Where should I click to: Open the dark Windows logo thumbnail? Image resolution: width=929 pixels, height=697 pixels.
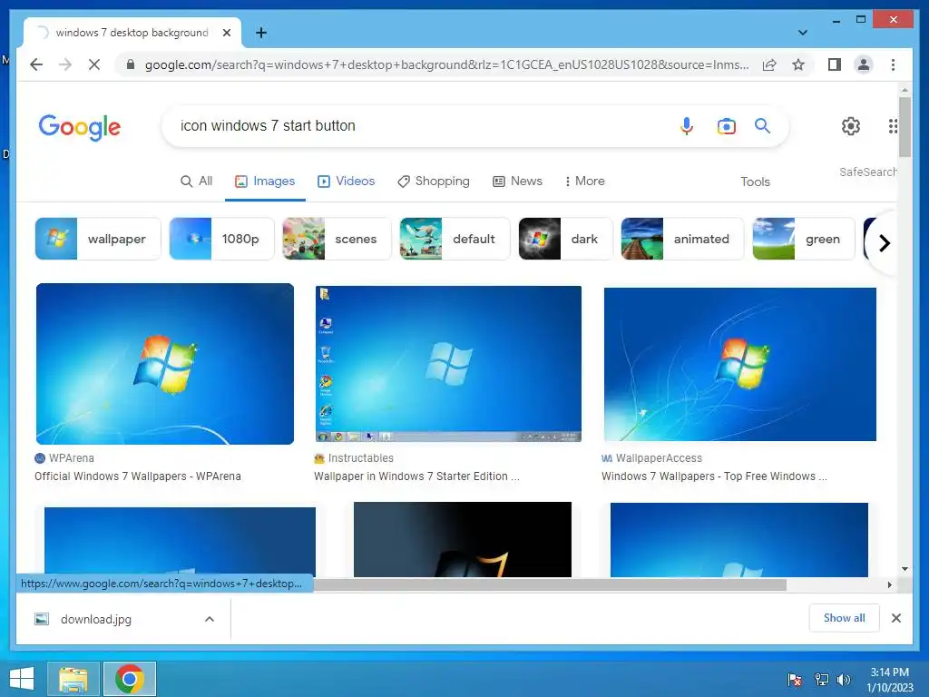pos(462,539)
